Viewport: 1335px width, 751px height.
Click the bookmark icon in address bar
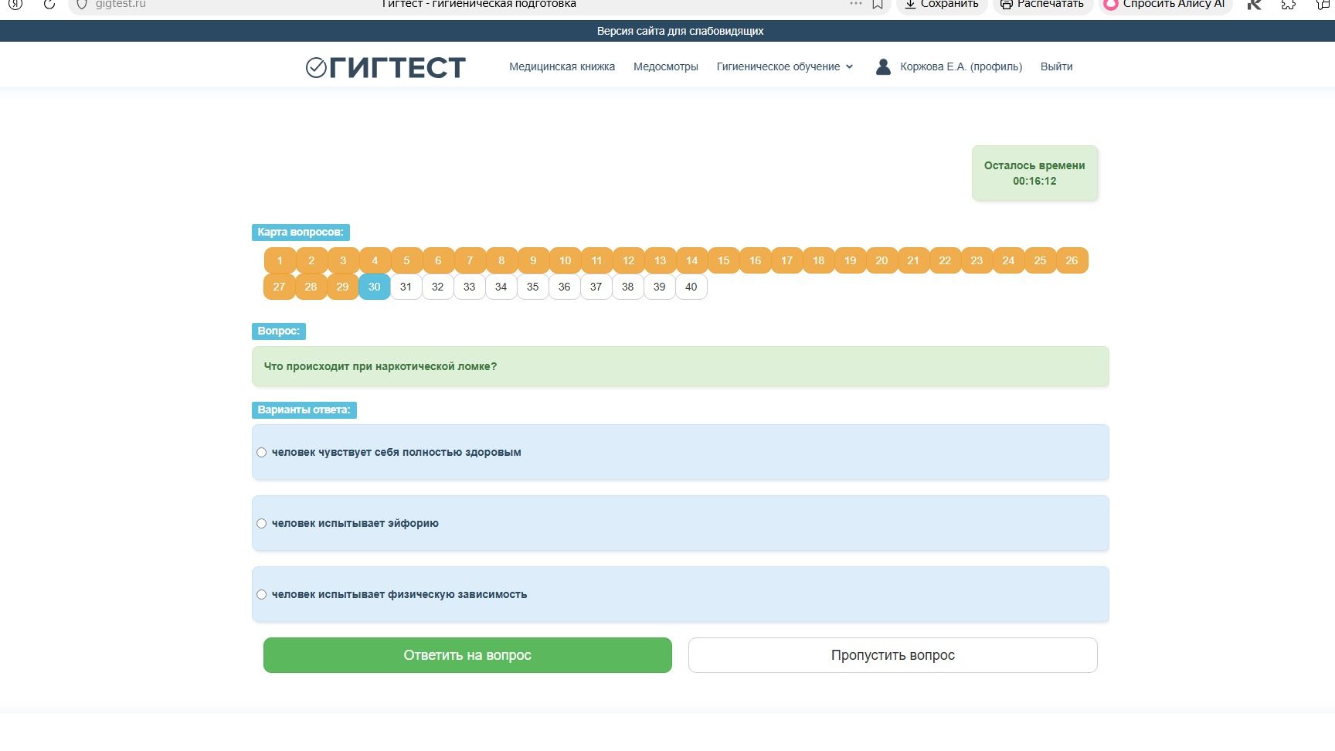pyautogui.click(x=878, y=4)
